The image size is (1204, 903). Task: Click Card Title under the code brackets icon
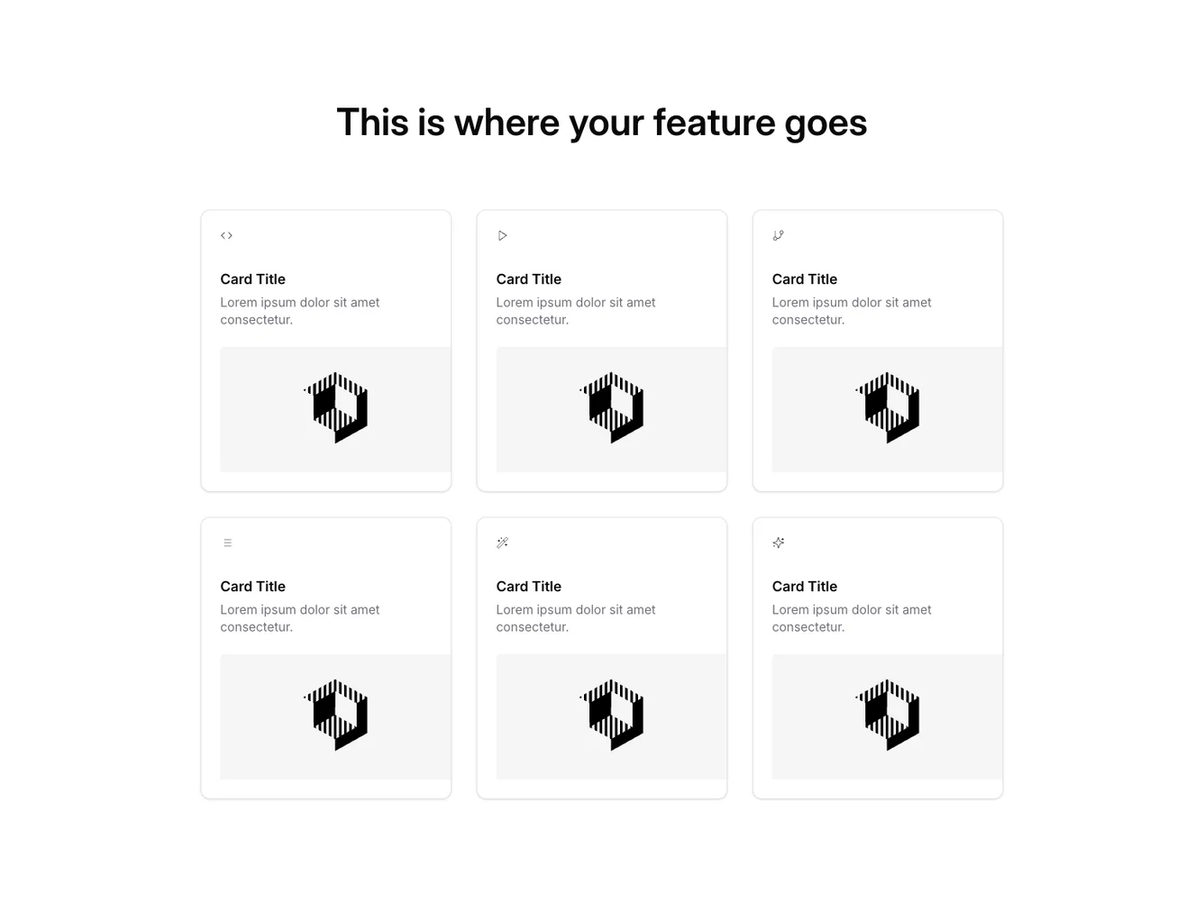(252, 279)
